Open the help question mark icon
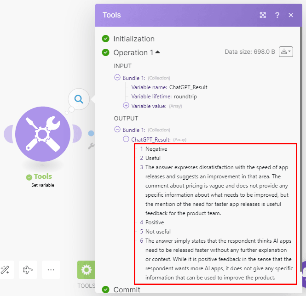The height and width of the screenshot is (296, 306). click(x=277, y=15)
